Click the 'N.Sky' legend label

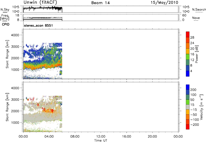pyautogui.click(x=5, y=9)
